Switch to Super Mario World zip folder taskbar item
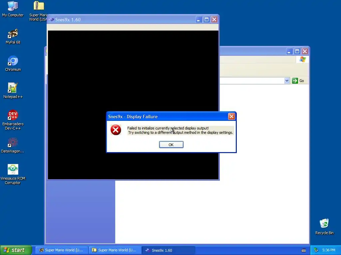The width and height of the screenshot is (341, 255). [115, 250]
